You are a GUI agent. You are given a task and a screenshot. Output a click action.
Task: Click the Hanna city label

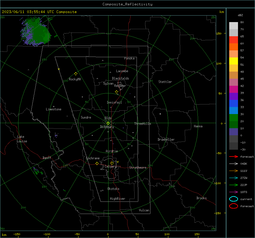pos(198,126)
